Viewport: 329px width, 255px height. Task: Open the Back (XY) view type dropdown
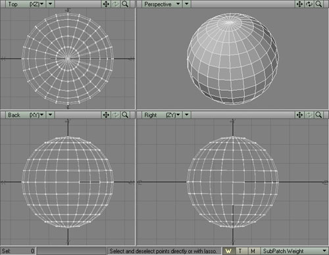[26, 115]
